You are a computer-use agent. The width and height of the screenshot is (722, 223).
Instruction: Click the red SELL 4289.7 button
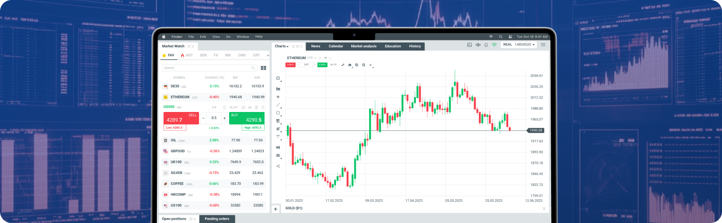[x=181, y=118]
